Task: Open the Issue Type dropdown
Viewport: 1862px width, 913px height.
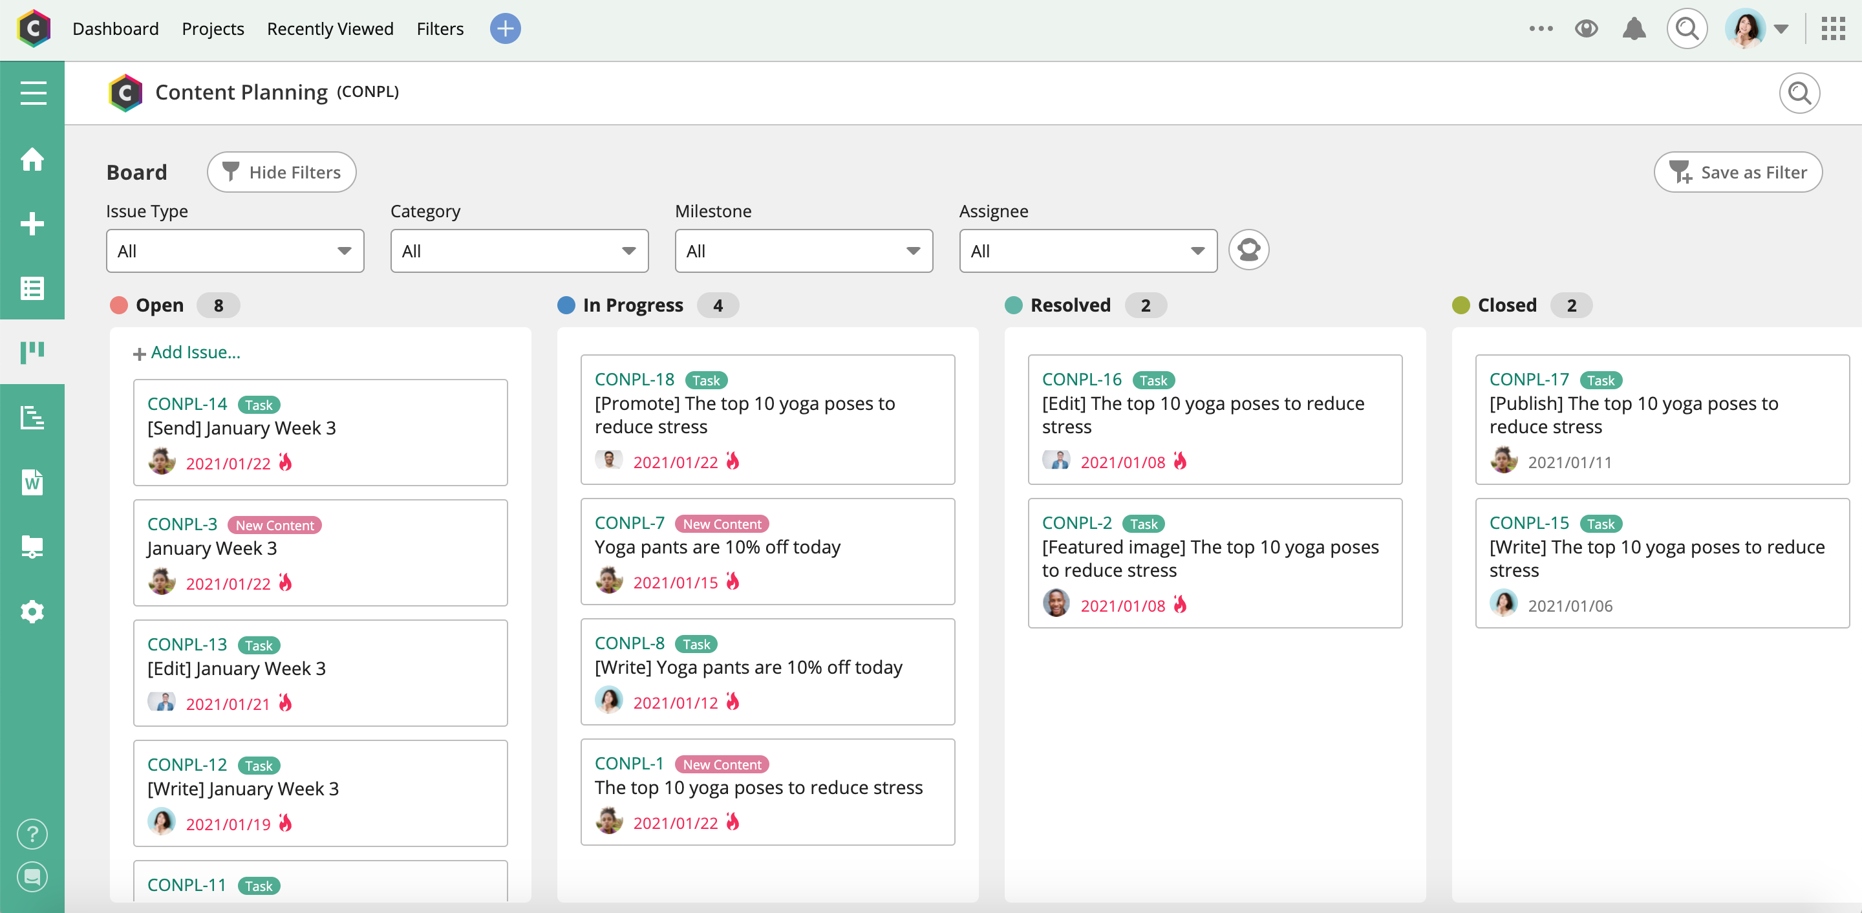Action: click(235, 251)
